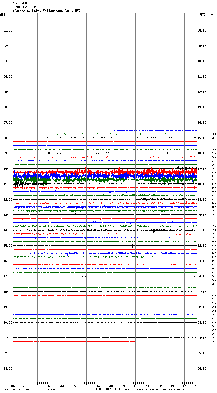Select the 15:00 MST time label

tap(8, 246)
